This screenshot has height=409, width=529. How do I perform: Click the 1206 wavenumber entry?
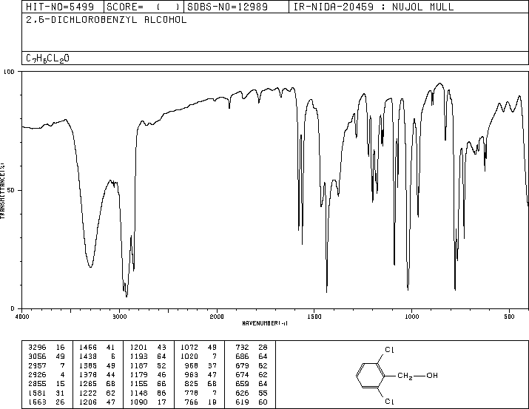tap(88, 402)
